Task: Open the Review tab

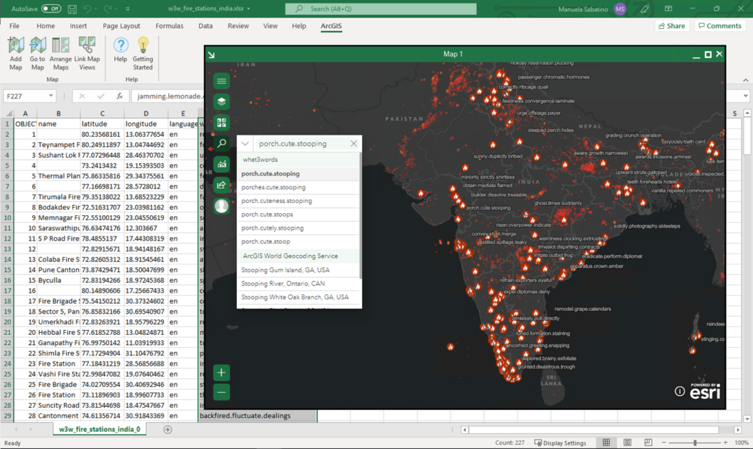Action: point(238,26)
